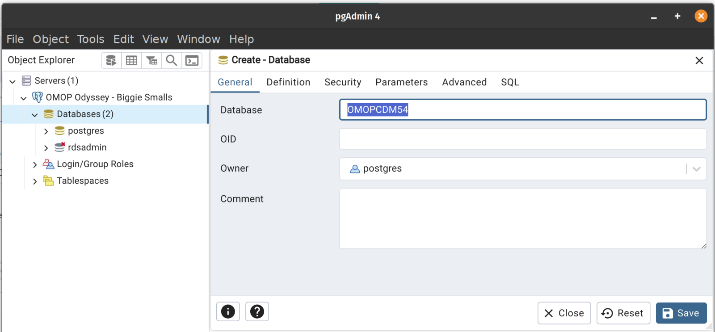The height and width of the screenshot is (332, 715).
Task: Expand the postgres database node
Action: pyautogui.click(x=46, y=131)
